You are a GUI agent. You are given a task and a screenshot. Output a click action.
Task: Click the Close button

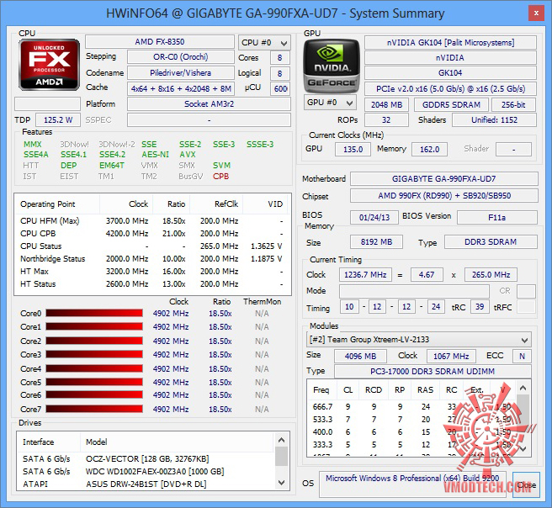point(526,484)
